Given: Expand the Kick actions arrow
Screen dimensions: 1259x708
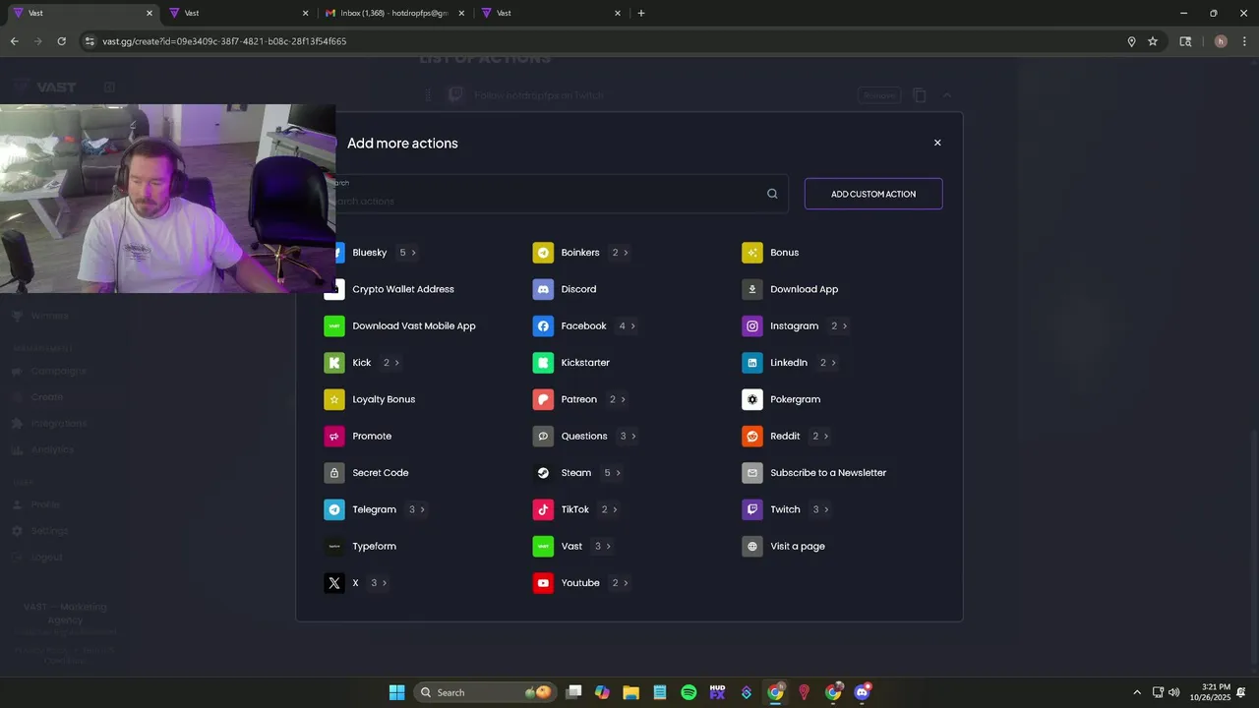Looking at the screenshot, I should pos(397,363).
